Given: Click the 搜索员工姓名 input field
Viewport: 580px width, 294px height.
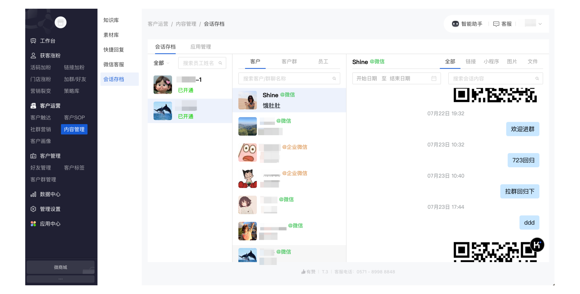Looking at the screenshot, I should (x=202, y=63).
